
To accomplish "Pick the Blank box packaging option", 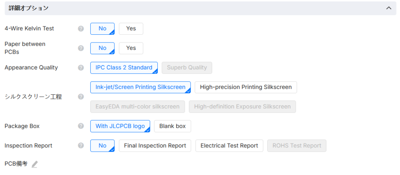I will [x=172, y=126].
